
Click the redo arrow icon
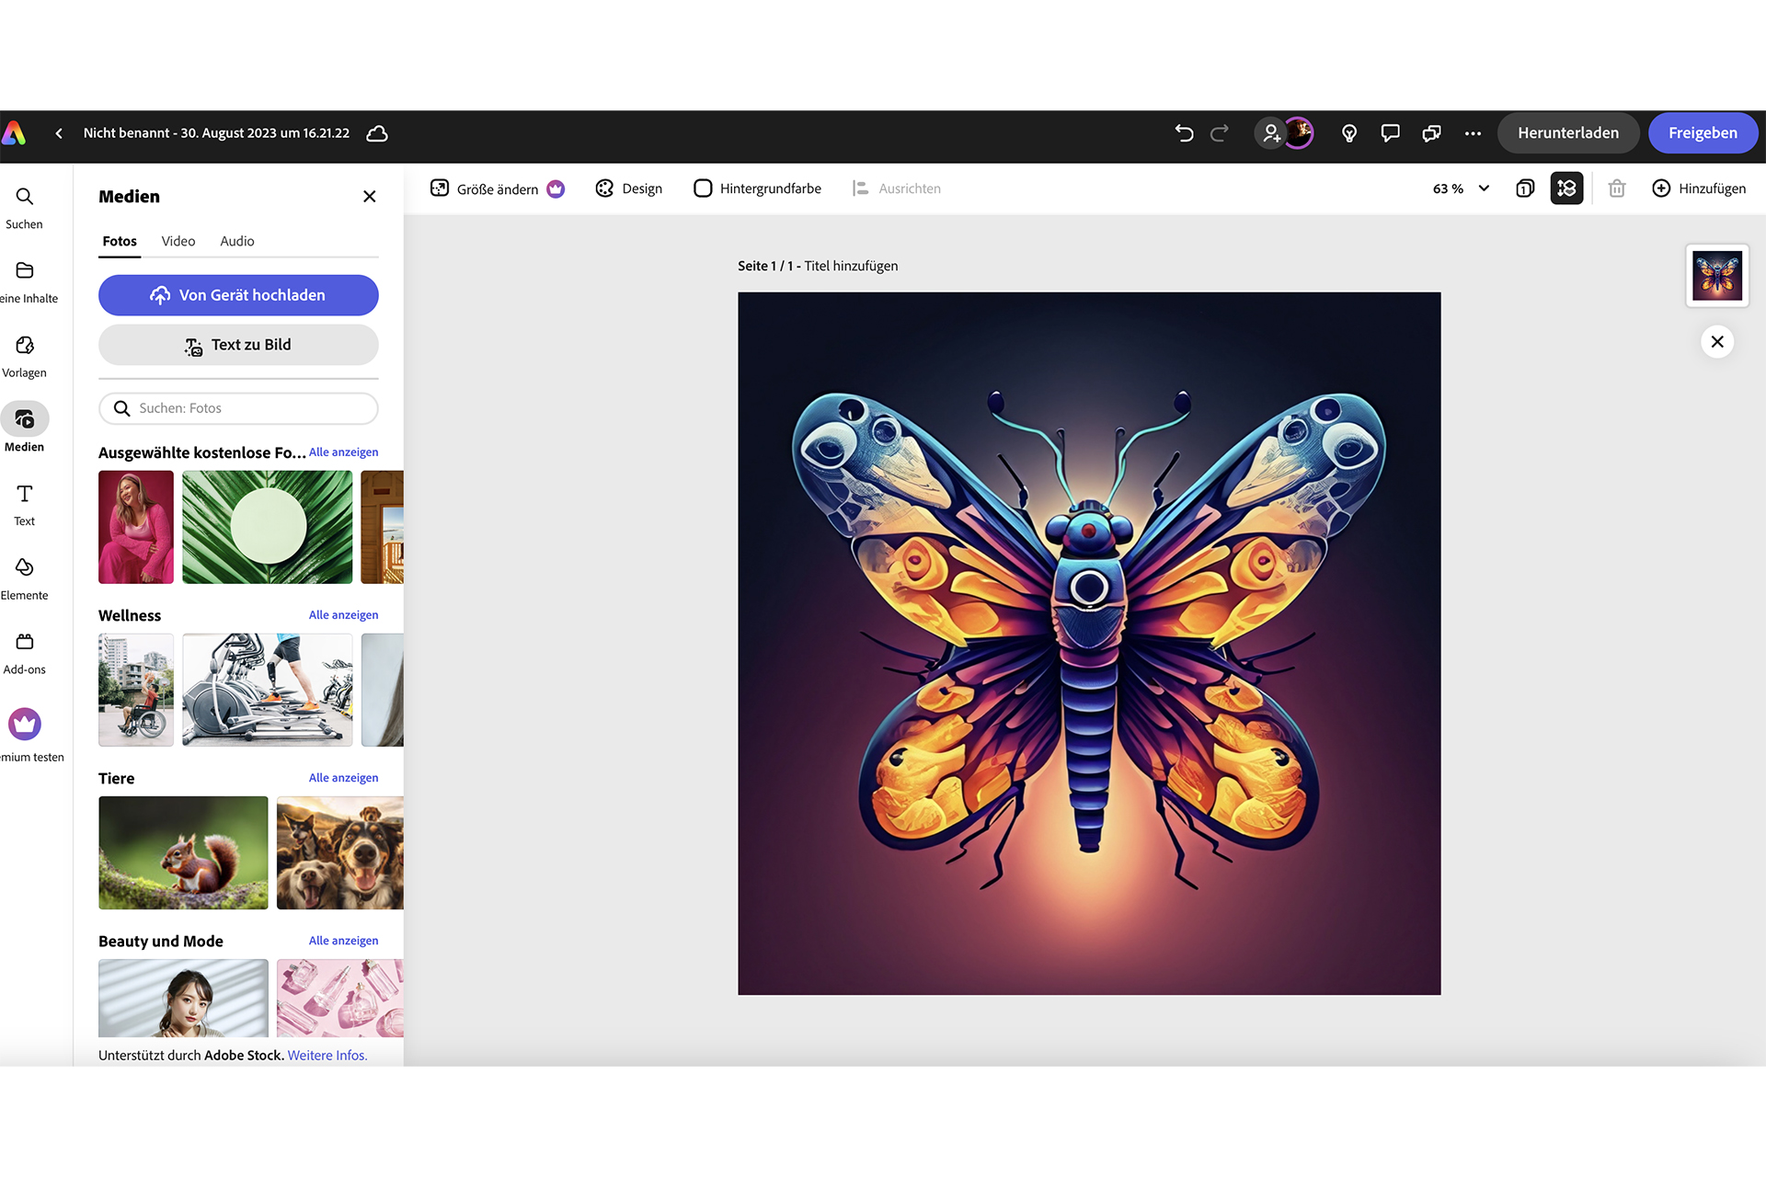(1220, 133)
